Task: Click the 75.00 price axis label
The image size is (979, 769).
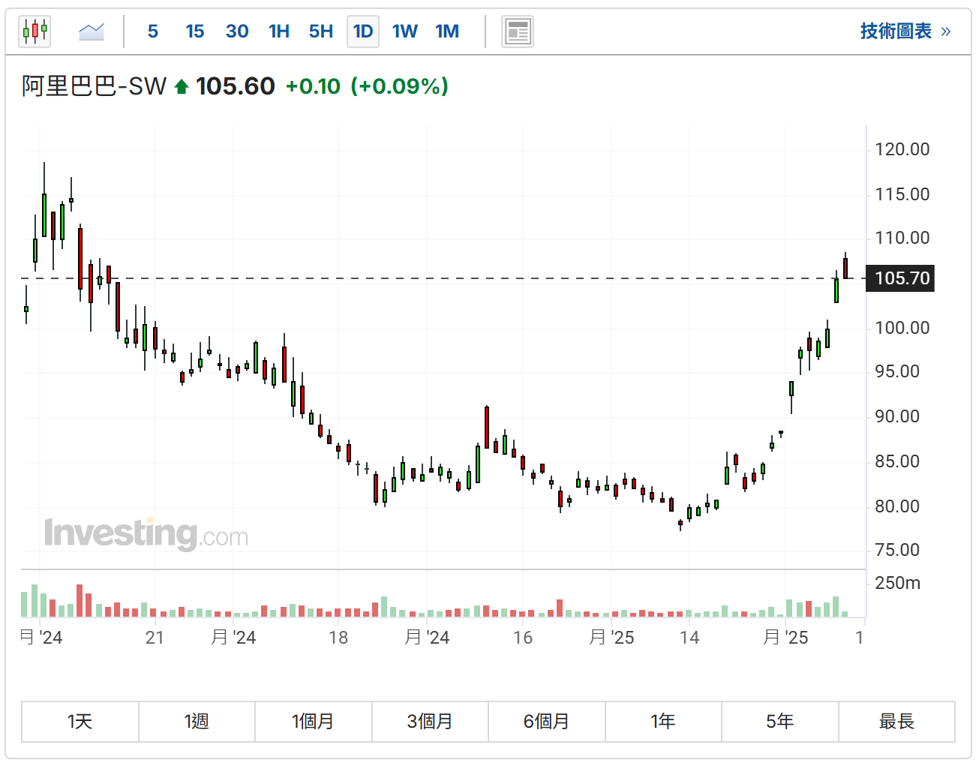Action: tap(897, 550)
